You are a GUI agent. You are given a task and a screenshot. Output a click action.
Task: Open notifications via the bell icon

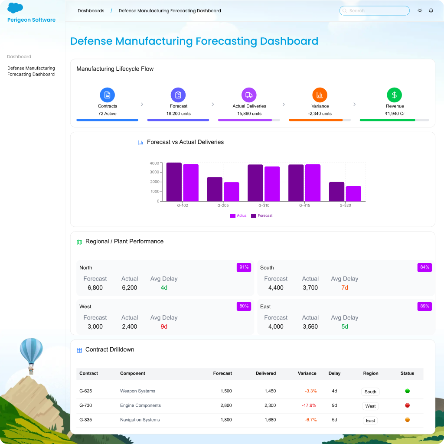[431, 11]
